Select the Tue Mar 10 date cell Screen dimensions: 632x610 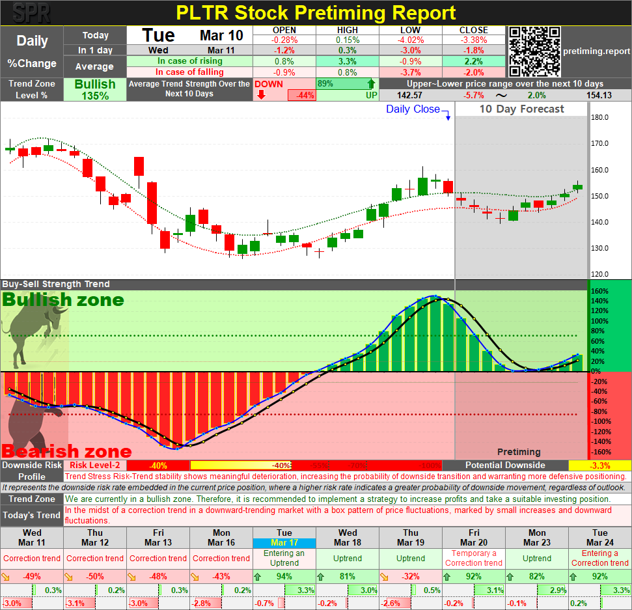click(x=190, y=35)
